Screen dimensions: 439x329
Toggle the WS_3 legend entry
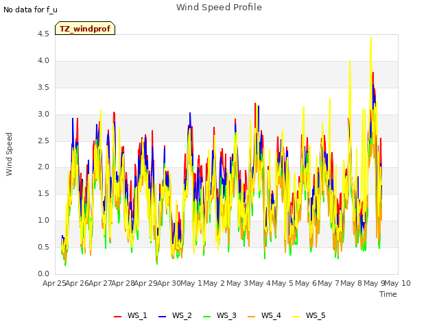tap(219, 316)
